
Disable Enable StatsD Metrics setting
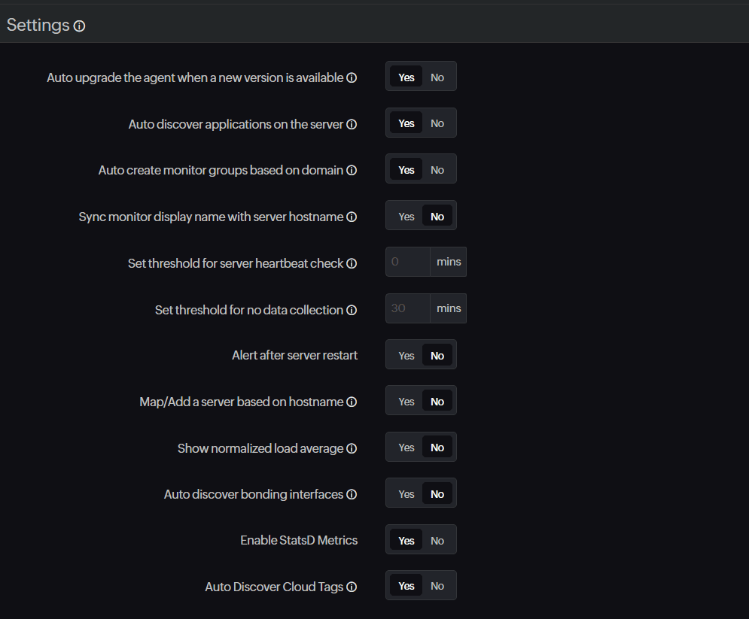click(437, 540)
